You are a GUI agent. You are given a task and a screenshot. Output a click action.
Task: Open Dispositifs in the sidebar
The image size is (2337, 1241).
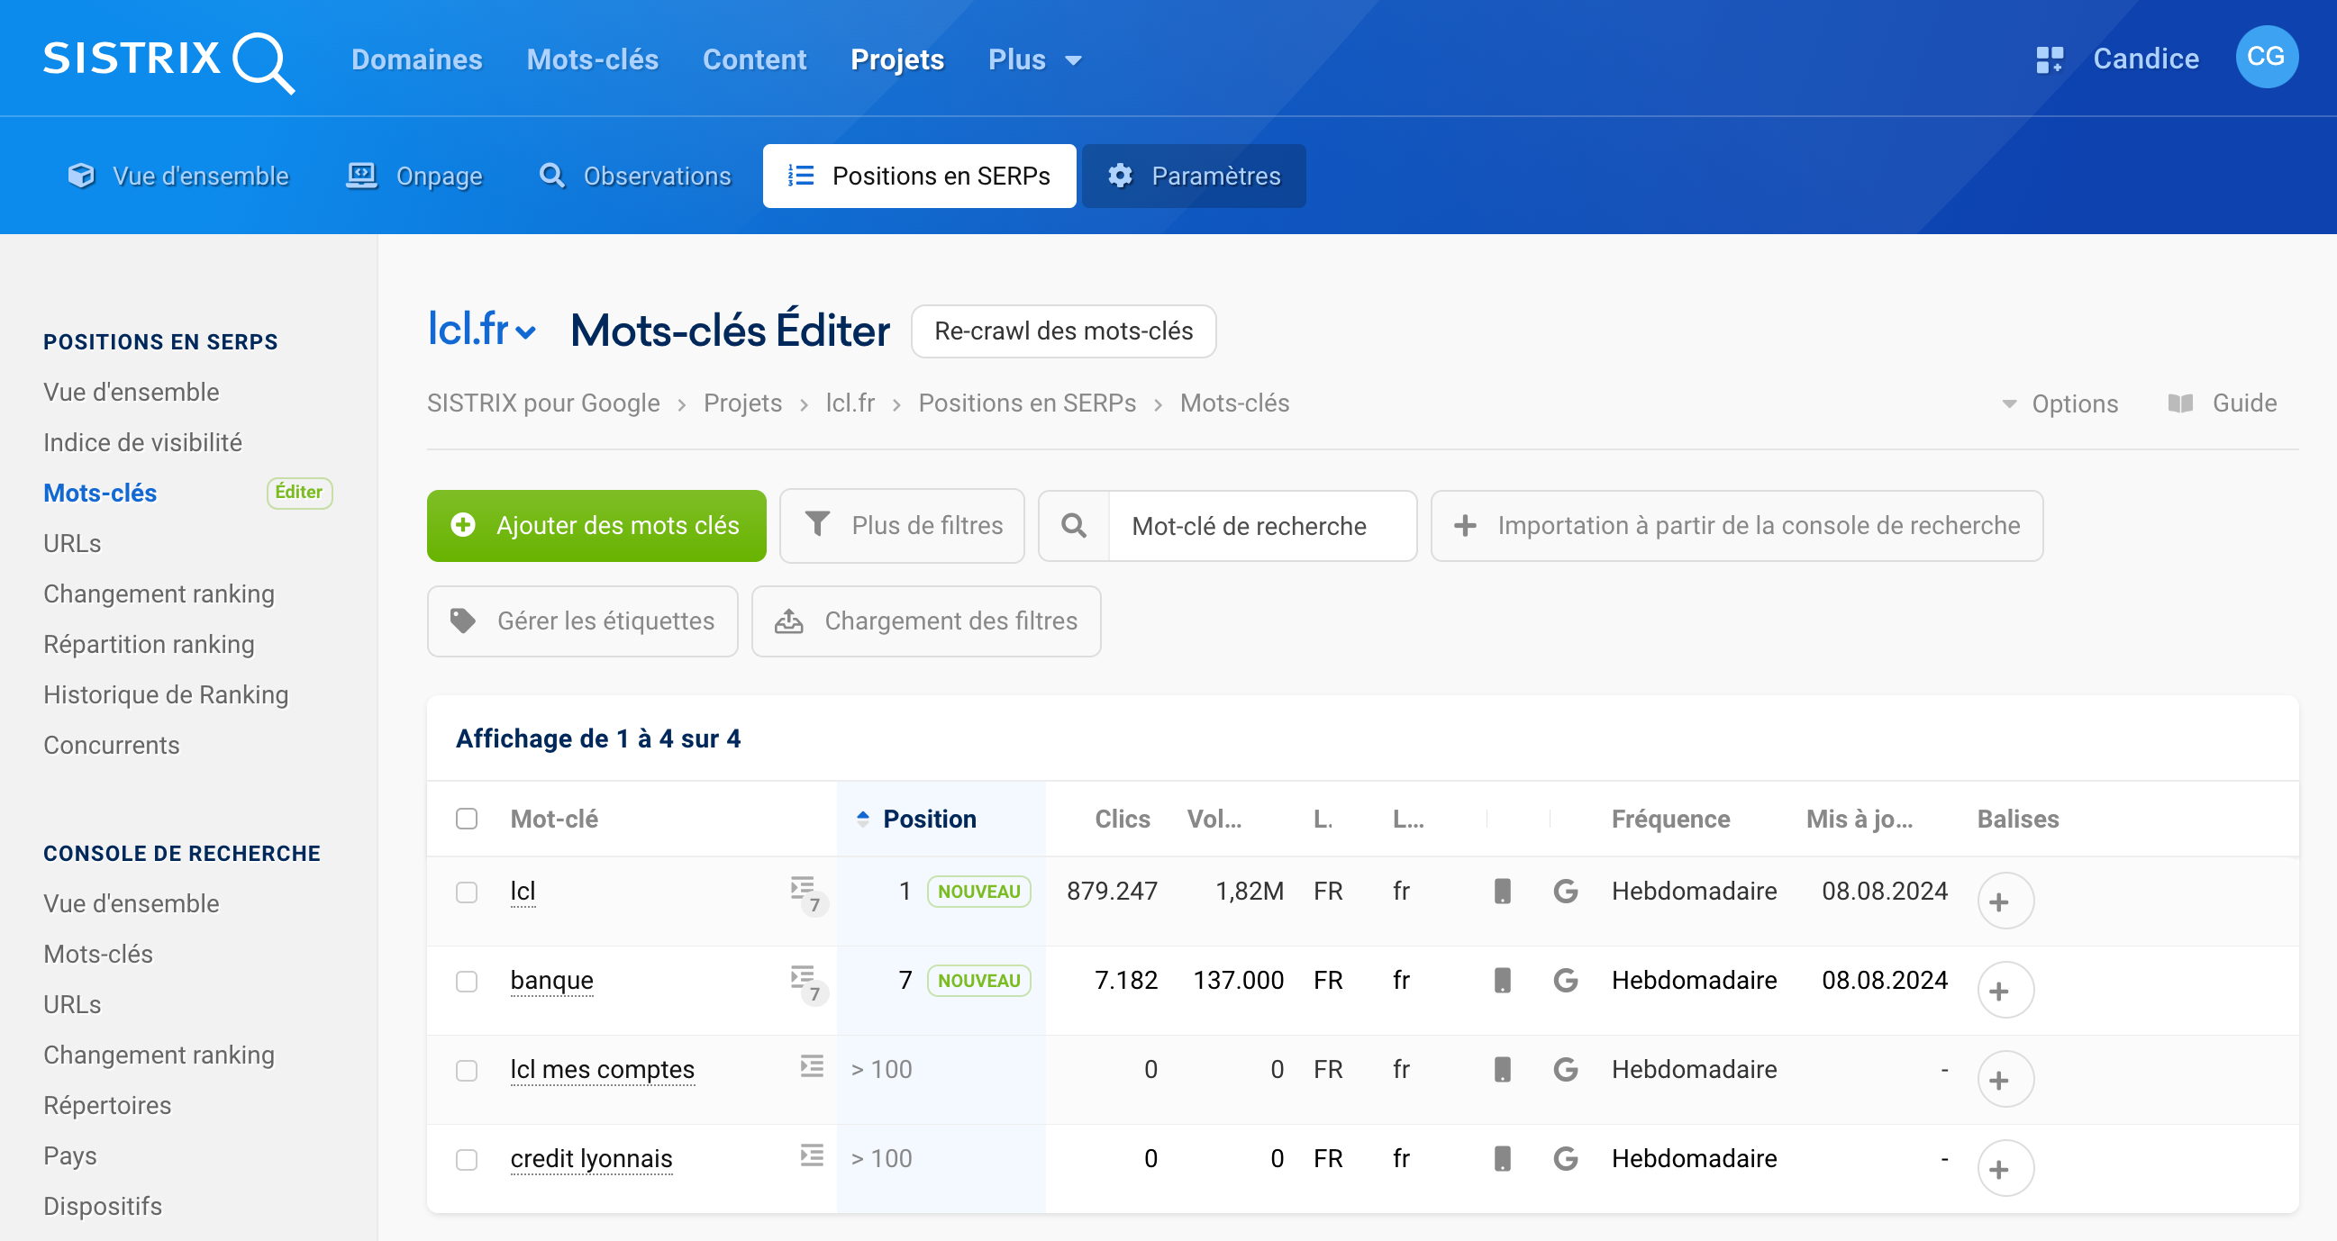point(103,1206)
